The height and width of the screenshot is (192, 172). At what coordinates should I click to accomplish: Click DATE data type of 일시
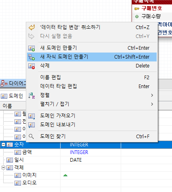pos(76,160)
